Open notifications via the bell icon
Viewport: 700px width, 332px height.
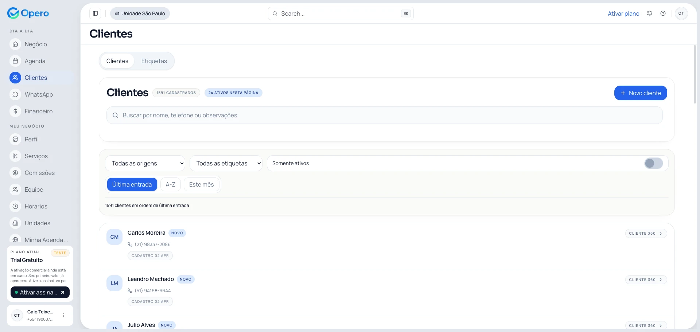[x=649, y=13]
